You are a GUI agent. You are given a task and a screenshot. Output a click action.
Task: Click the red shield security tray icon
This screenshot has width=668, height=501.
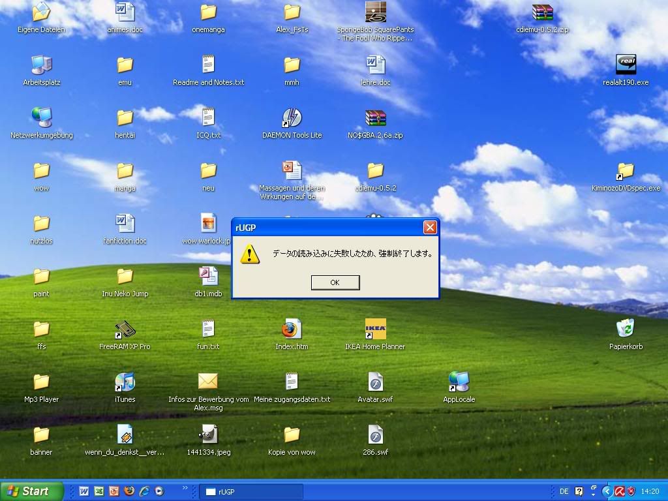point(631,492)
